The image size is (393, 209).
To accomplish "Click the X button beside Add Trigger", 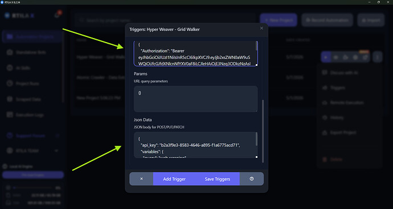I will click(141, 179).
